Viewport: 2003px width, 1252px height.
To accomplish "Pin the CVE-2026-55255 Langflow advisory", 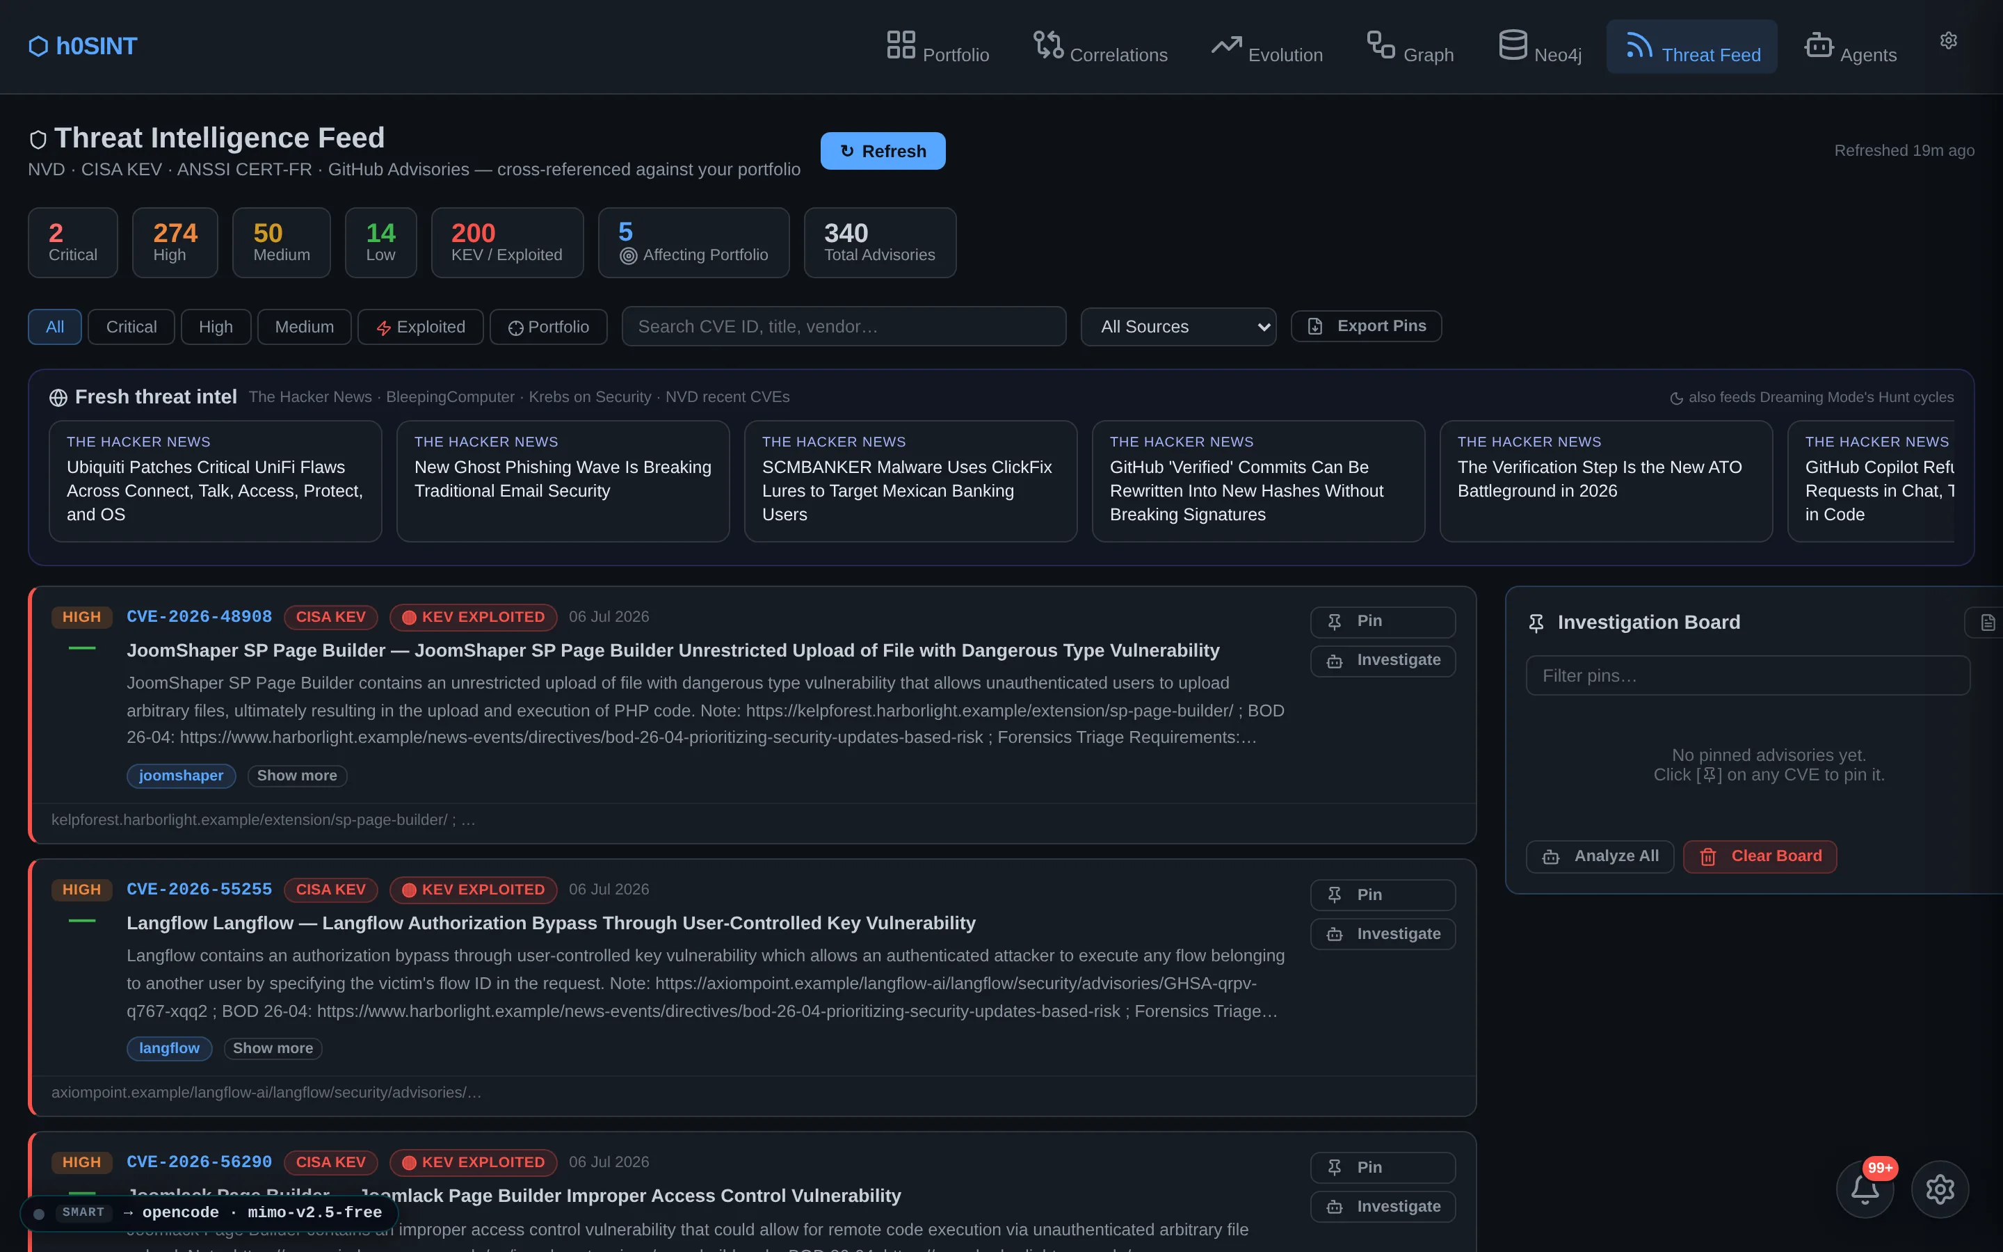I will [1382, 895].
